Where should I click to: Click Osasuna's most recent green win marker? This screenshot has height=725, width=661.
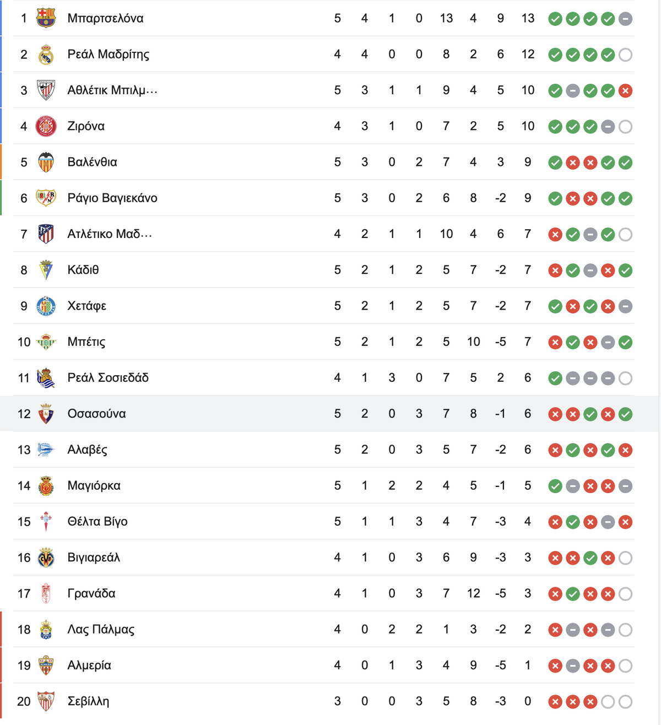(x=625, y=414)
